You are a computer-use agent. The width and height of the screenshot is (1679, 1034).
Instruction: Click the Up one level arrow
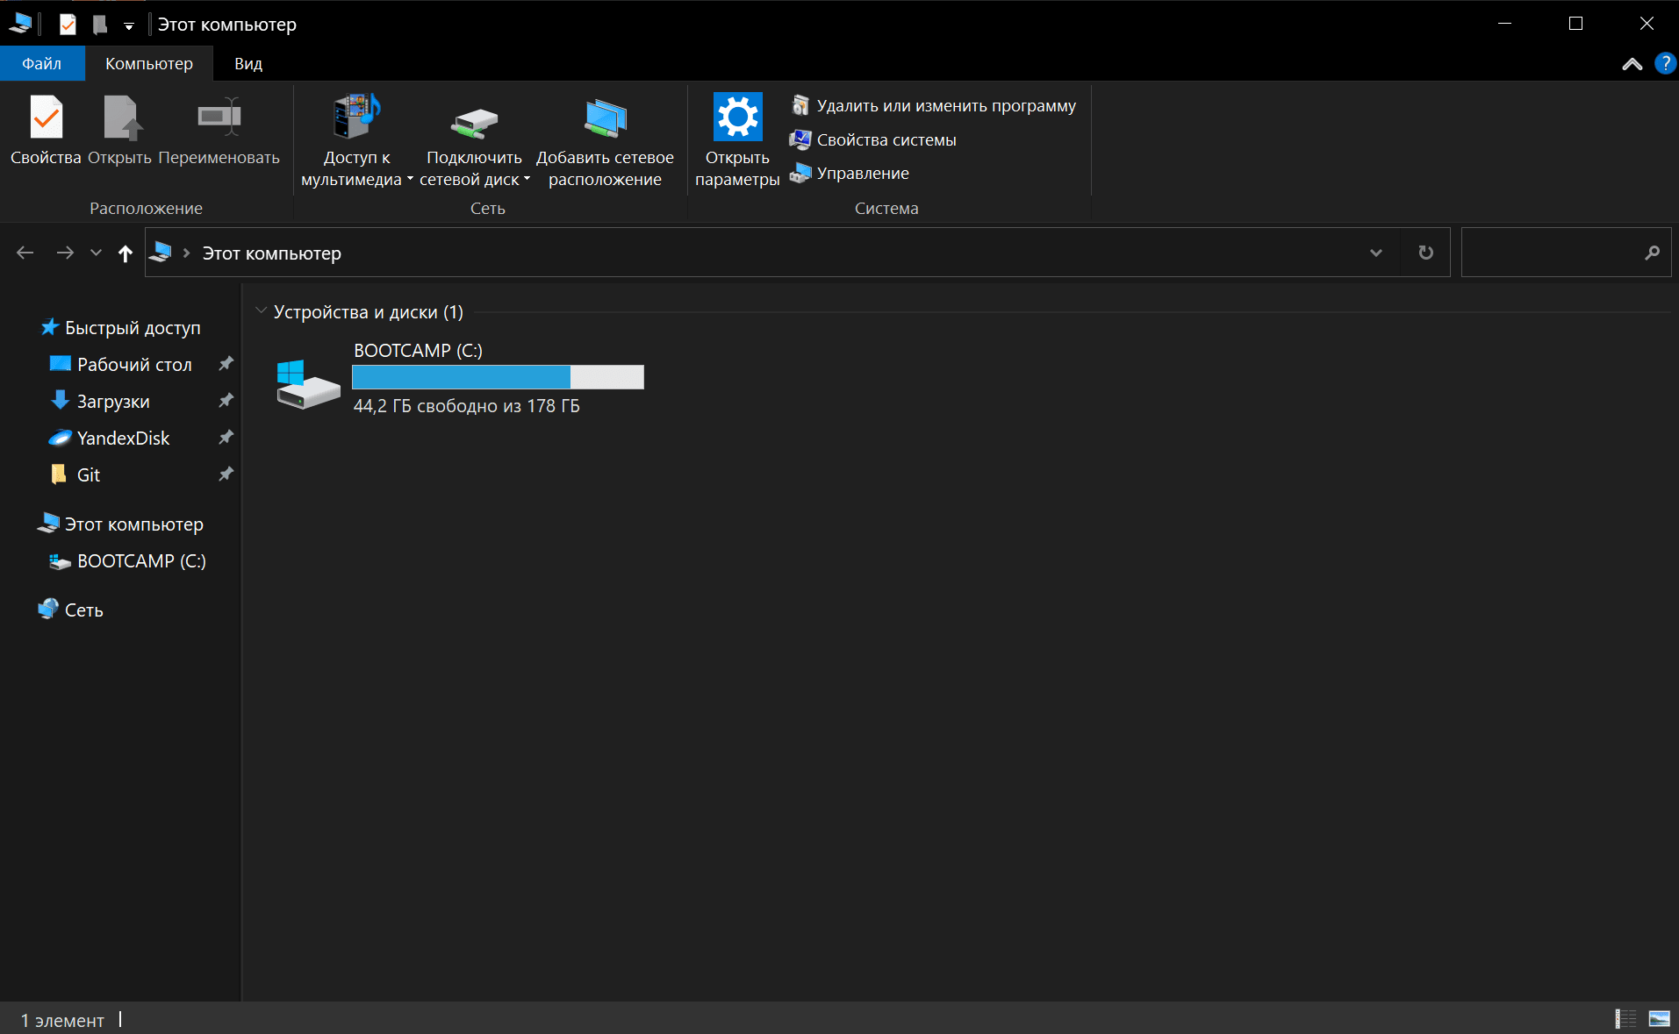126,253
